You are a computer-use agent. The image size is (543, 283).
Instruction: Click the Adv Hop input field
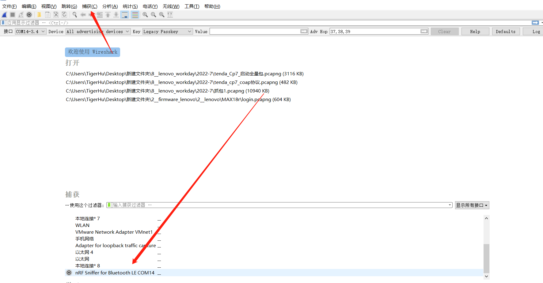click(x=375, y=32)
